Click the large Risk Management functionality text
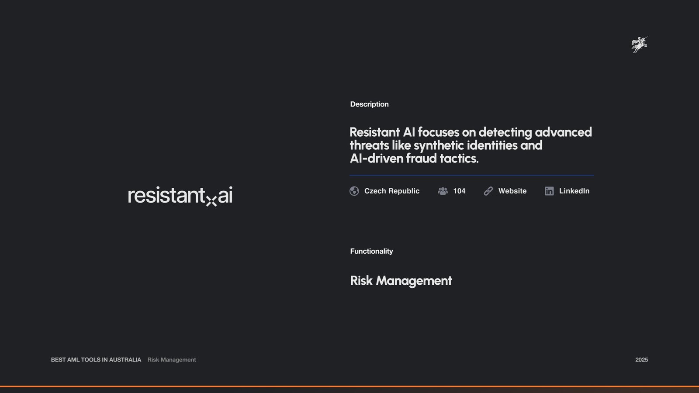The image size is (699, 393). click(x=401, y=281)
